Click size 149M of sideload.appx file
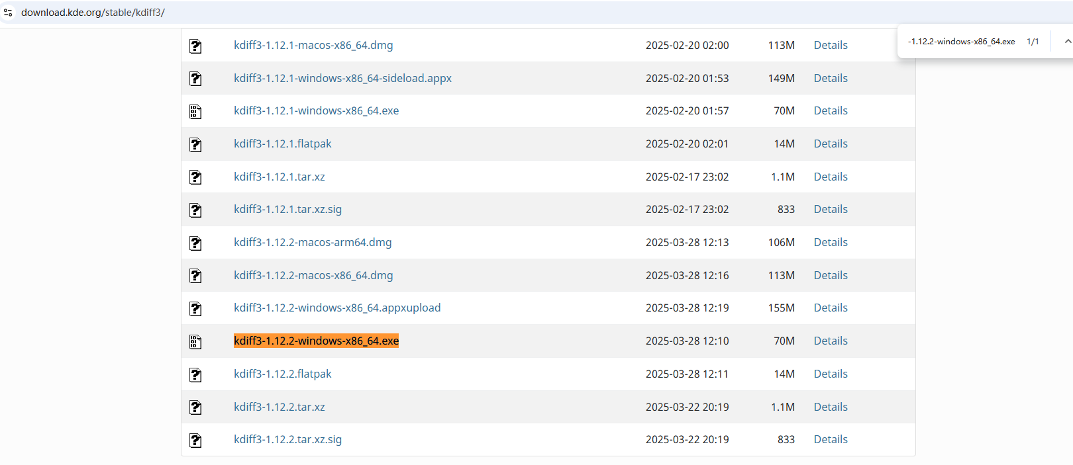Image resolution: width=1073 pixels, height=465 pixels. pos(782,78)
